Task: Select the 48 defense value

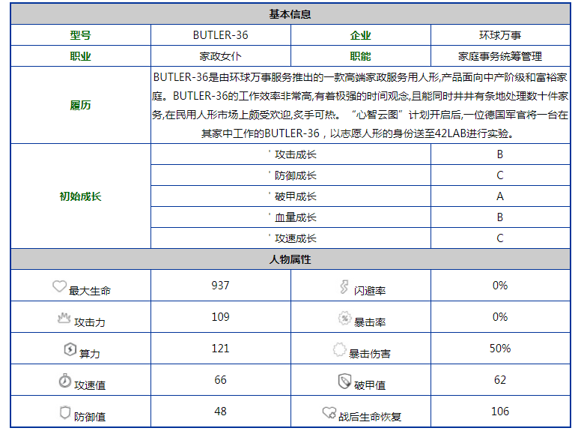Action: pyautogui.click(x=220, y=412)
